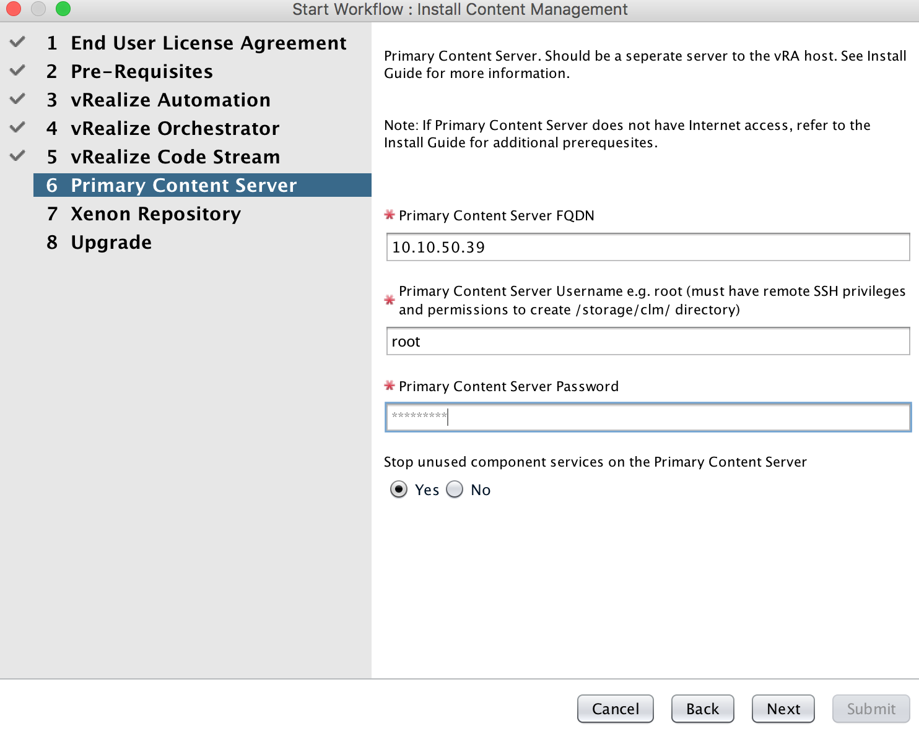Screen dimensions: 919x734
Task: Jump to Xenon Repository step
Action: click(155, 214)
